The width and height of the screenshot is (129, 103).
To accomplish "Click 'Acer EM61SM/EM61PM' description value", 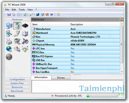I will coord(83,33).
